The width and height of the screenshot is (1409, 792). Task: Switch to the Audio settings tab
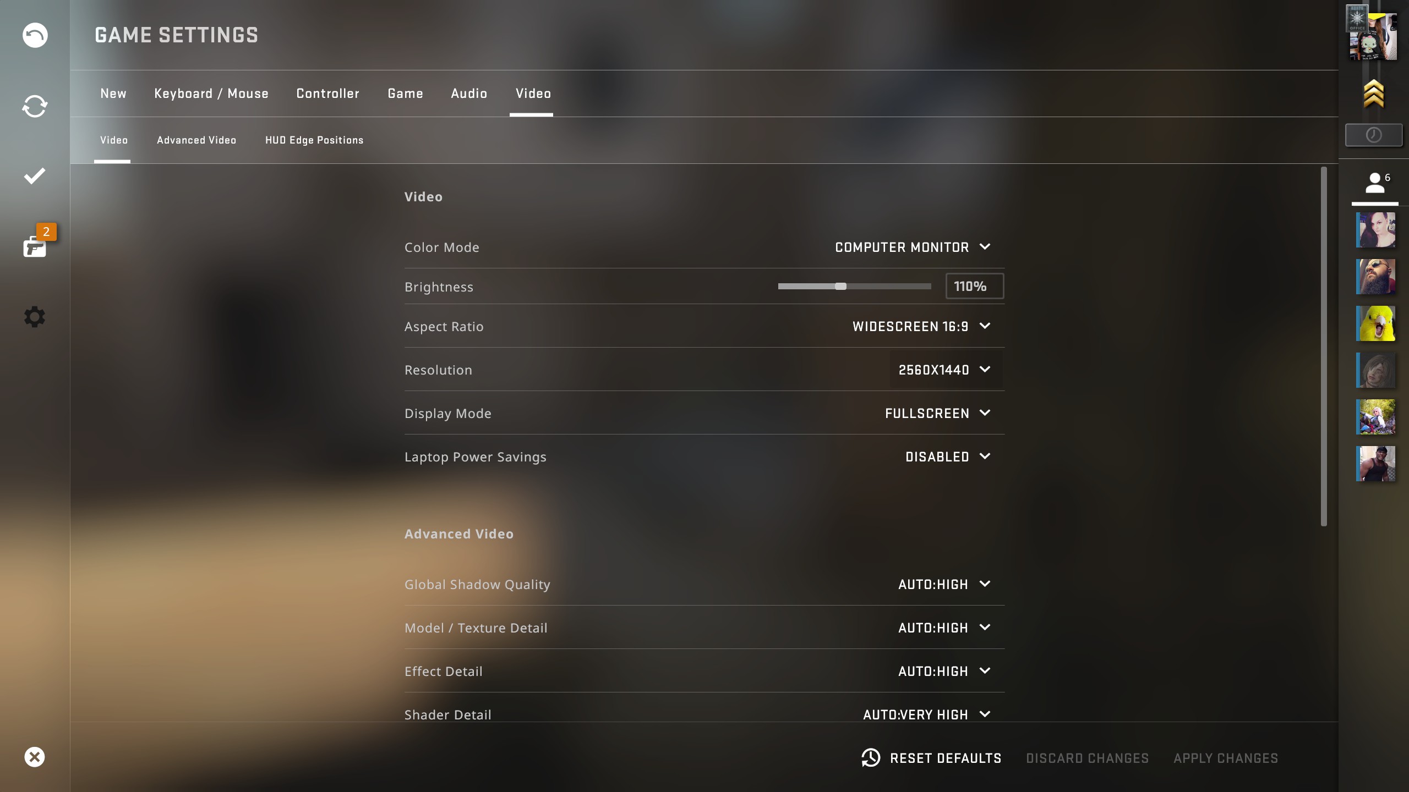(x=469, y=94)
